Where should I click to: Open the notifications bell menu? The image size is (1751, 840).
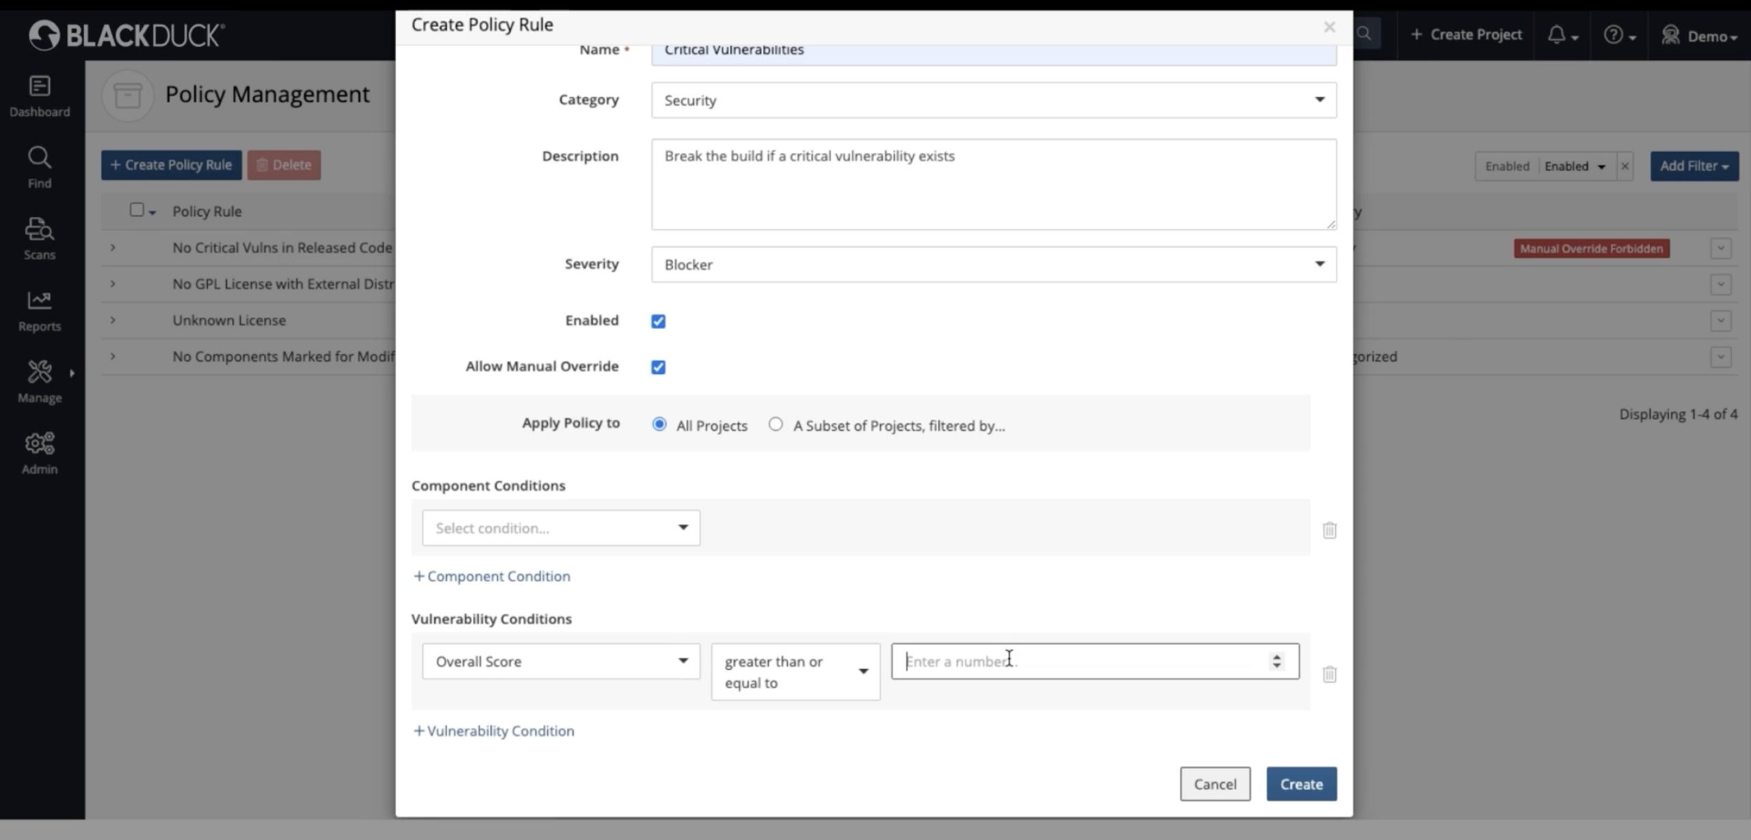click(x=1562, y=35)
